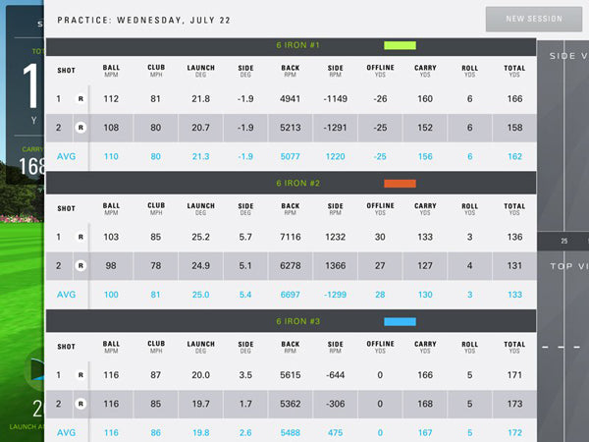Click the TOTAL column header in 6 Iron #2

coord(514,208)
